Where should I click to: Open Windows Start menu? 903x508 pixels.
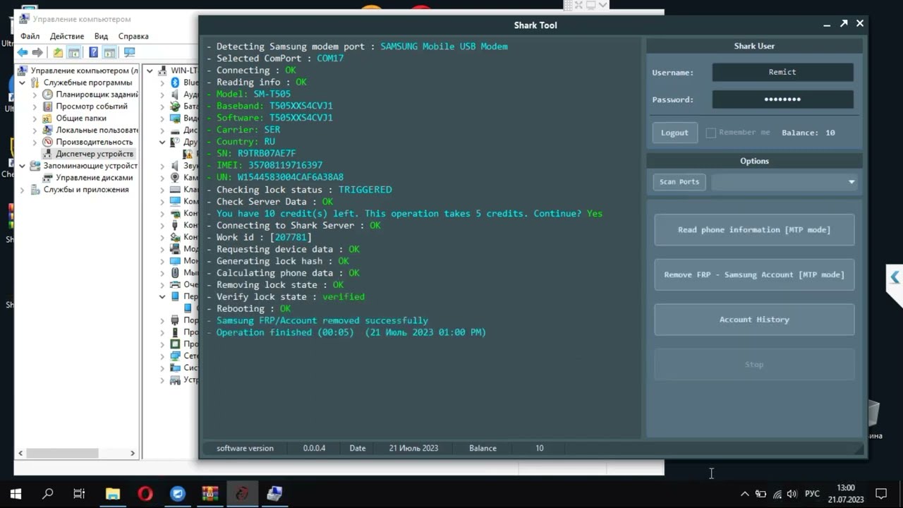coord(16,494)
